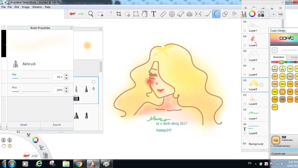Enable the Ruler guide
Image resolution: width=298 pixels, height=168 pixels.
(x=163, y=14)
